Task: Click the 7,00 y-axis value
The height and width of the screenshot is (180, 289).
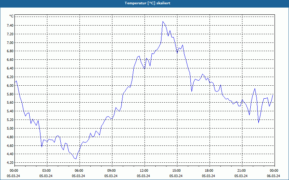Action: pos(10,42)
